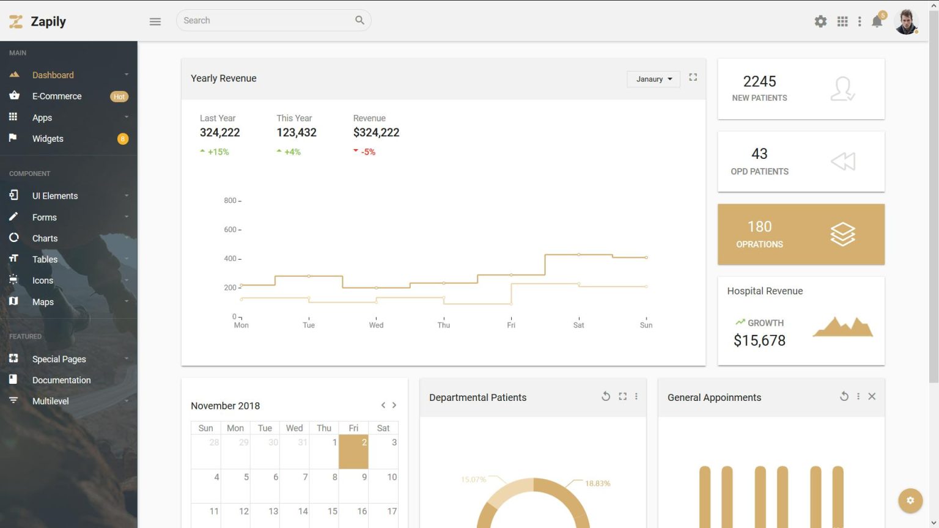Open the settings gear icon in top bar

click(x=820, y=21)
